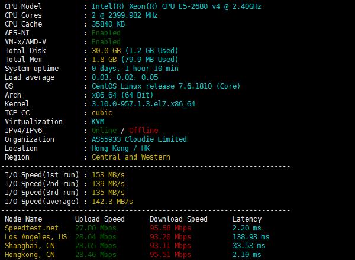The image size is (355, 260).
Task: Click the Hong Kong / HK location
Action: point(121,148)
